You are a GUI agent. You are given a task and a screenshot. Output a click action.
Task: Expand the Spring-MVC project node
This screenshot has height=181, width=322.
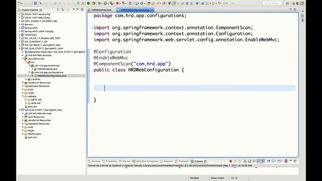coord(20,28)
